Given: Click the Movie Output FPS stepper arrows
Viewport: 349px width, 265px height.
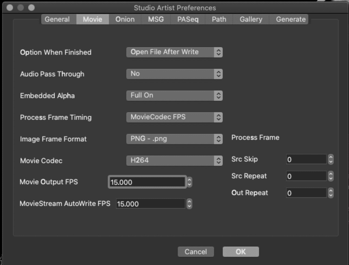Looking at the screenshot, I should (x=189, y=182).
